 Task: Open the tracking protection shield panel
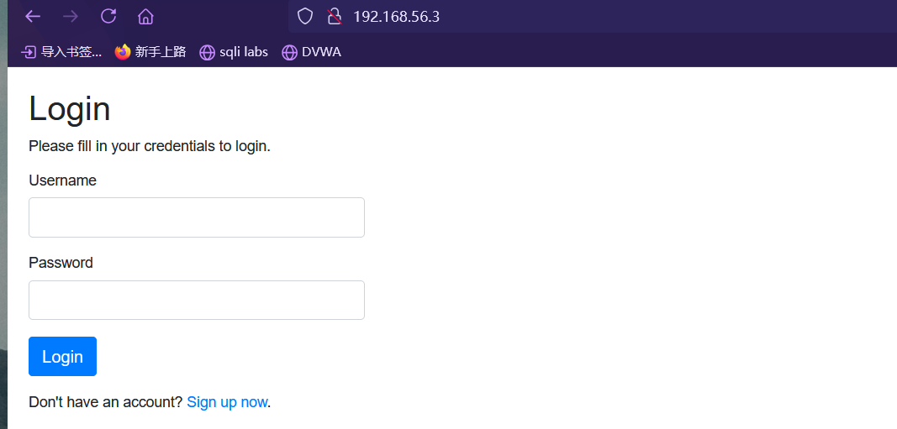click(x=305, y=16)
